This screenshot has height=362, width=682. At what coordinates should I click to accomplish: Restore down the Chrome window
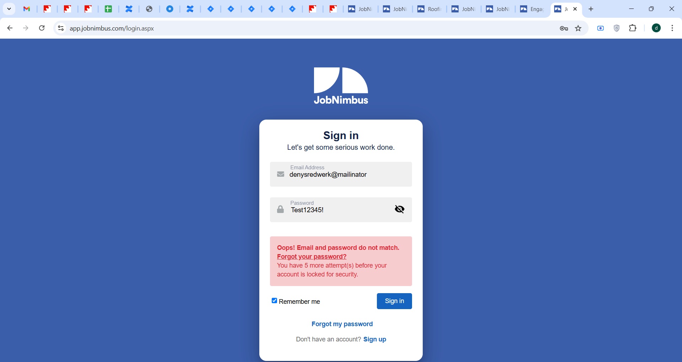[x=651, y=9]
